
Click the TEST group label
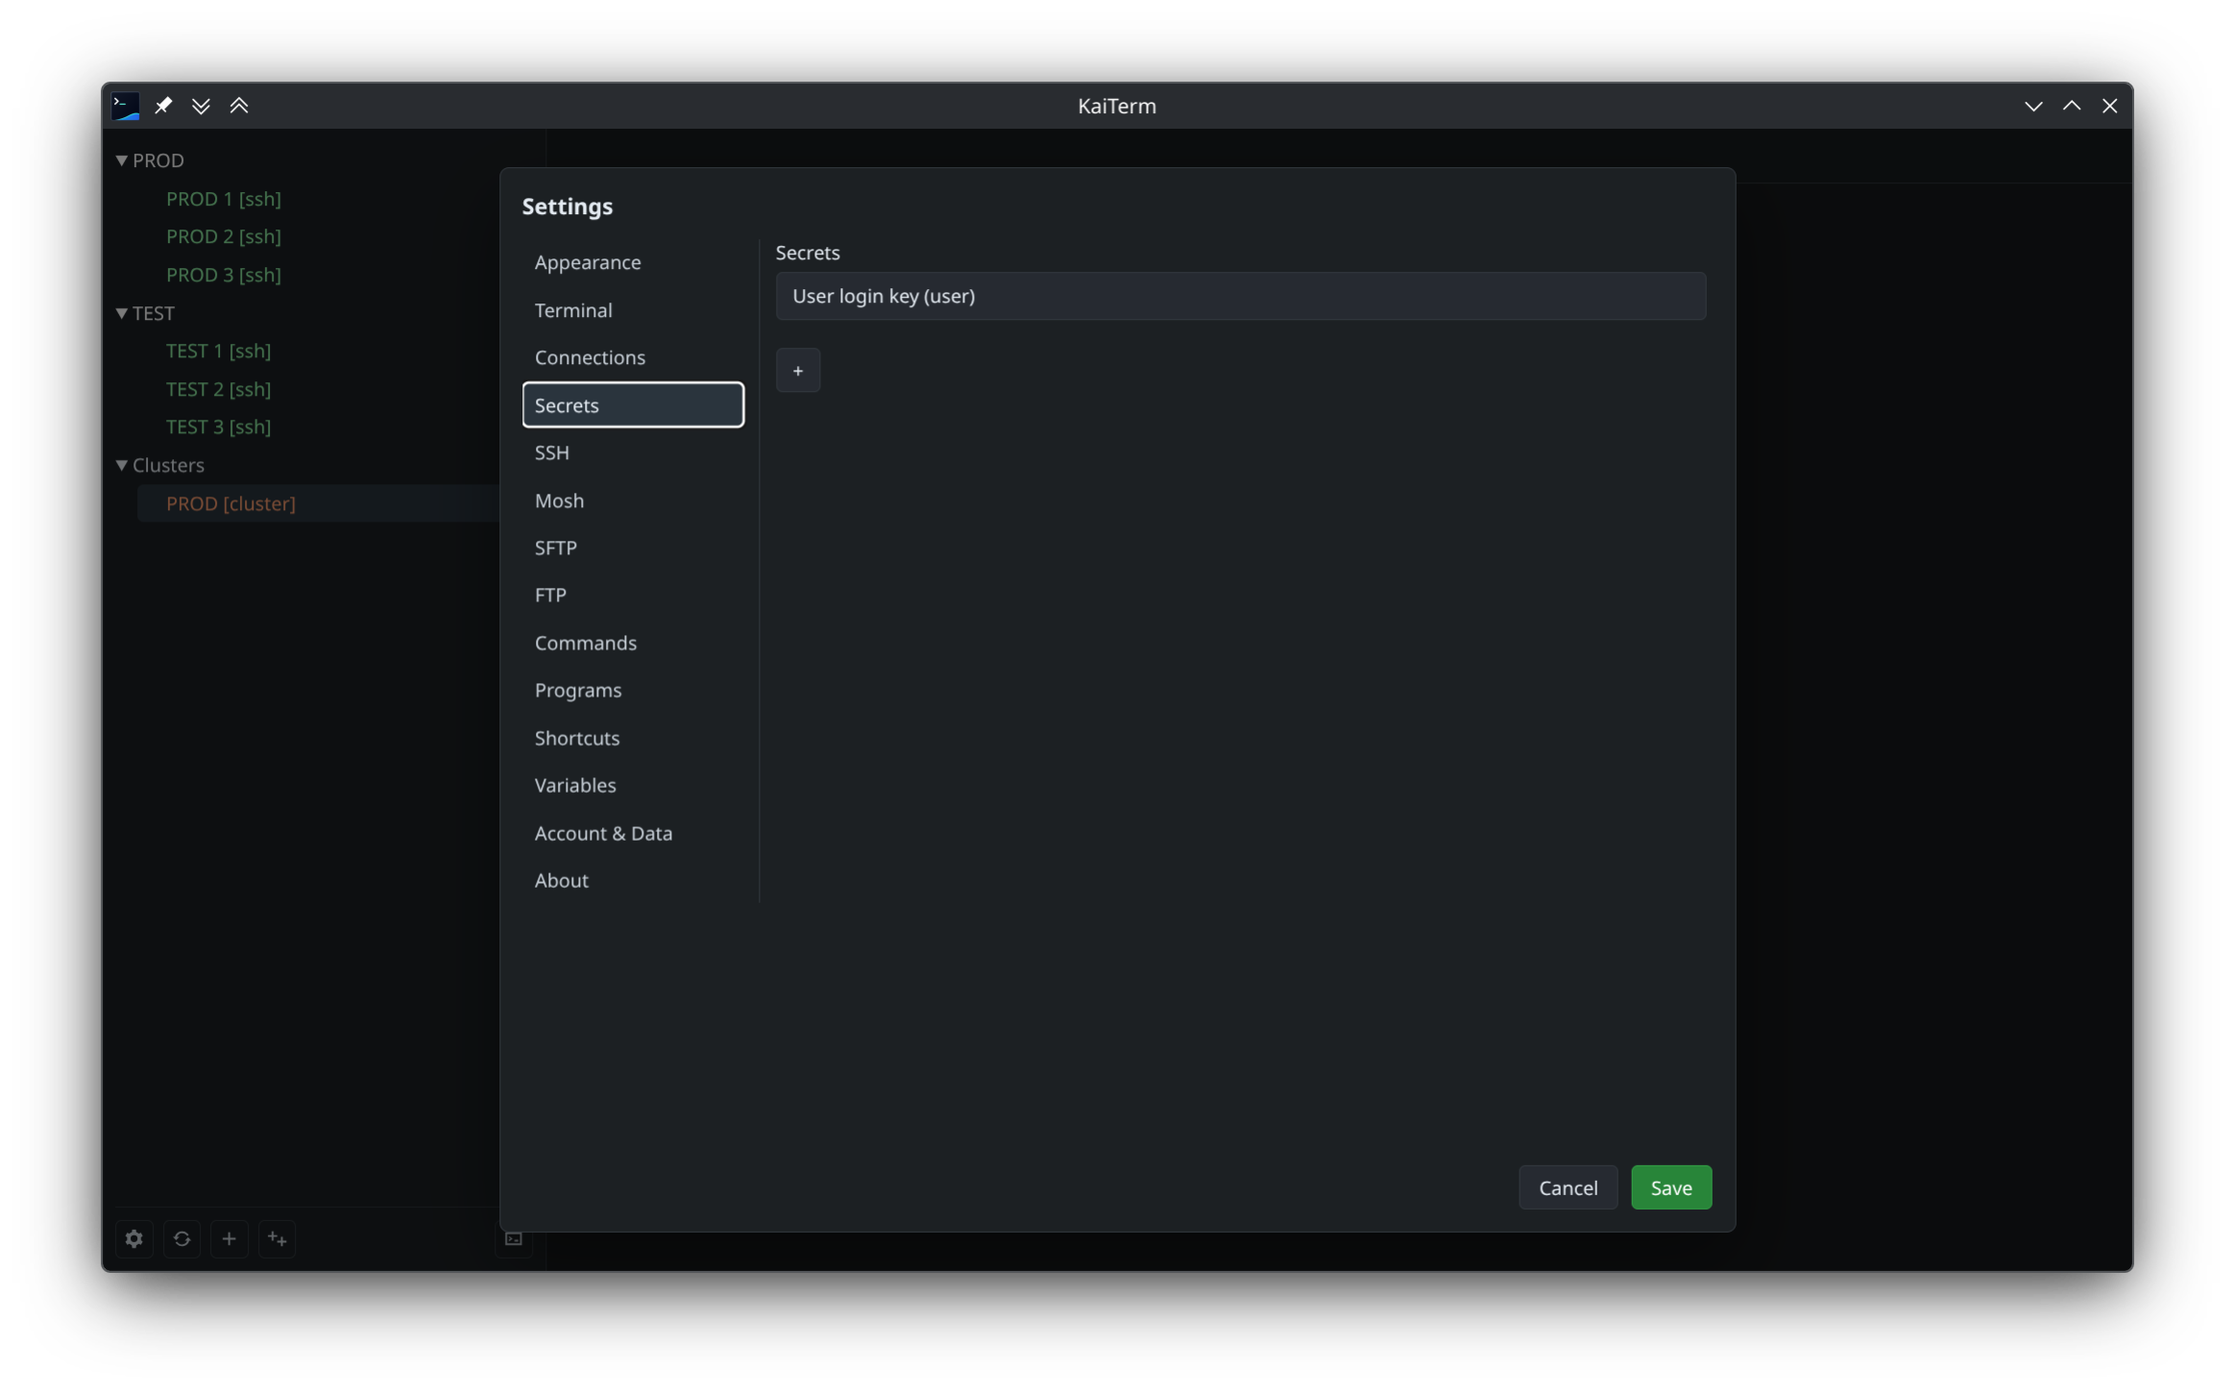154,313
